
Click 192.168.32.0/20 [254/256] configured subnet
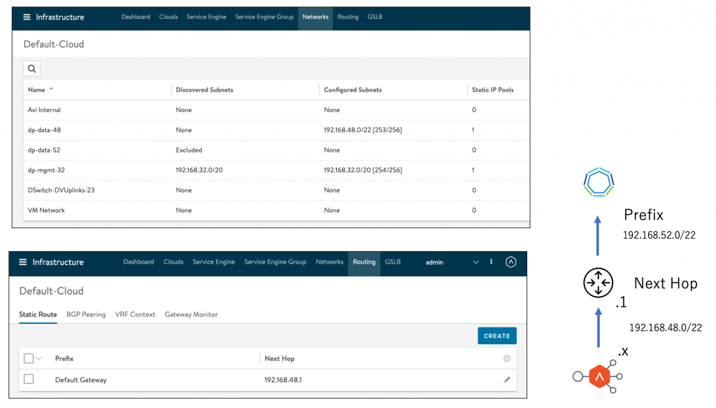[363, 170]
